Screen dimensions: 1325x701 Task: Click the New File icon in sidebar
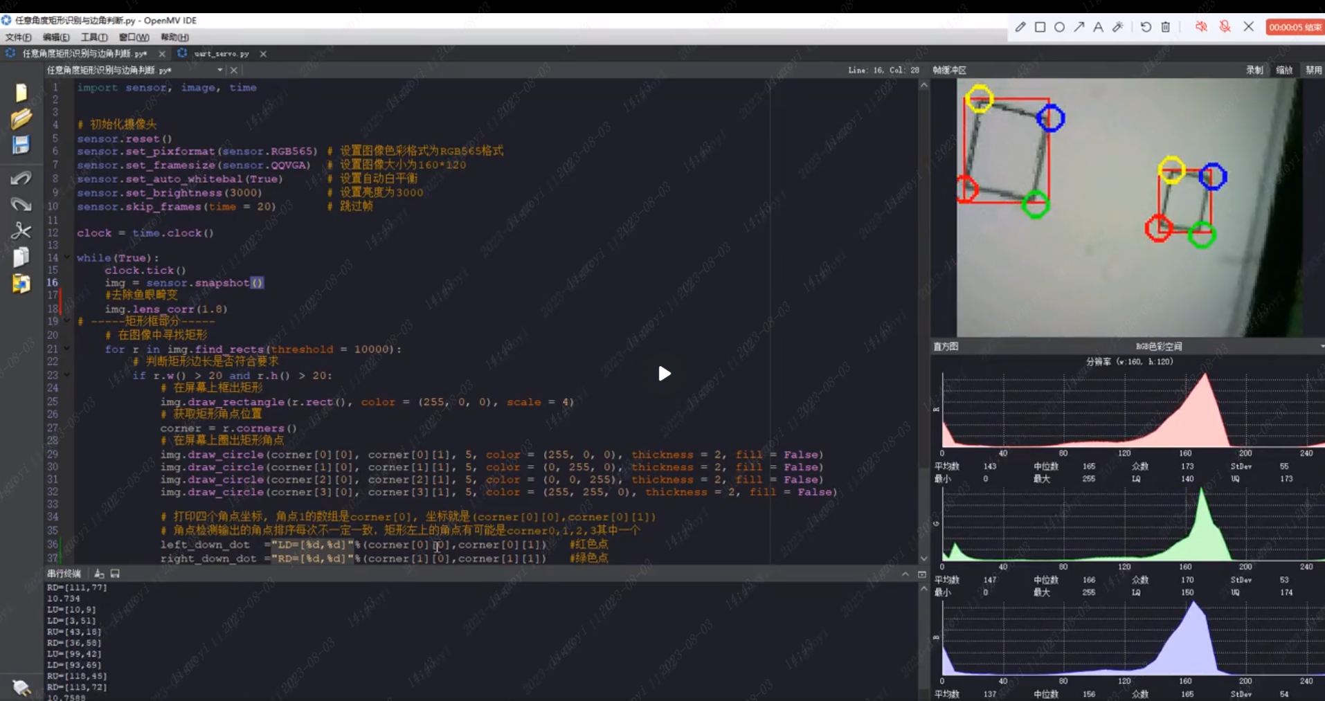click(21, 92)
